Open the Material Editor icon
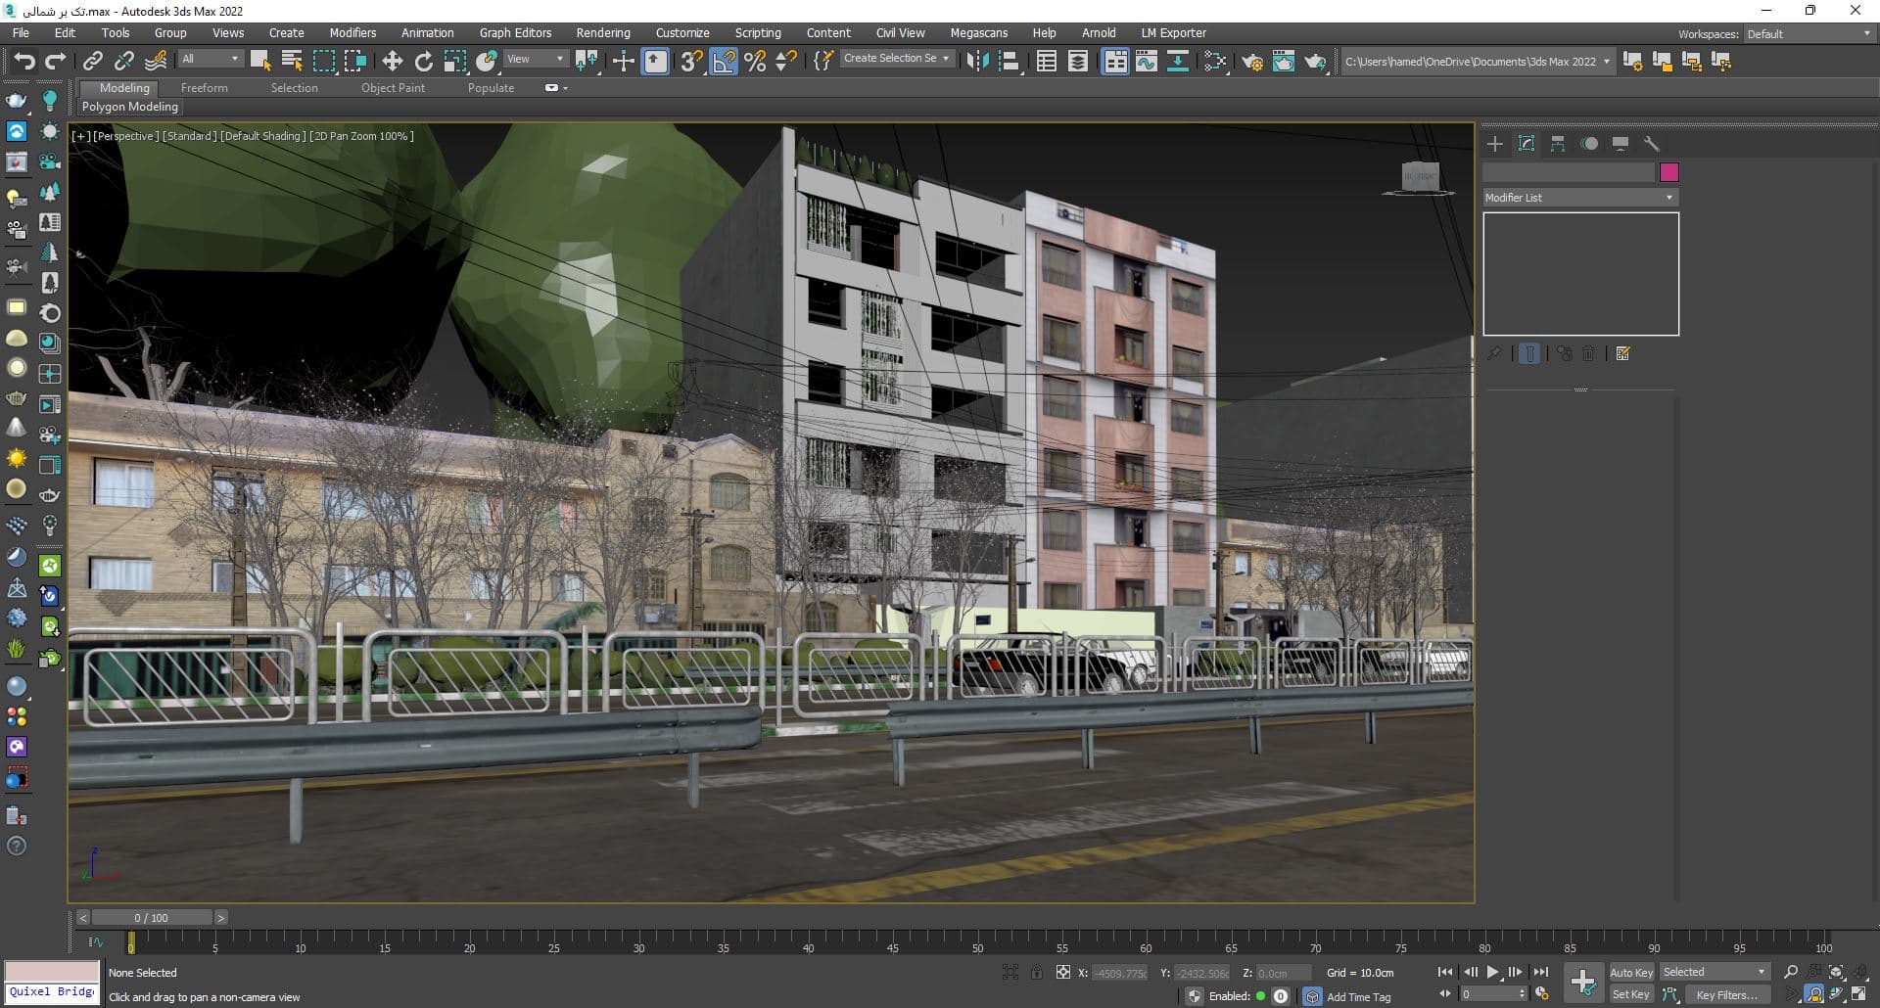The image size is (1880, 1008). tap(1215, 62)
